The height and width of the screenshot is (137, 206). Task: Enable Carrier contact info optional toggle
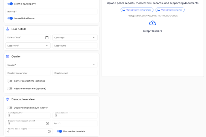tap(10, 81)
